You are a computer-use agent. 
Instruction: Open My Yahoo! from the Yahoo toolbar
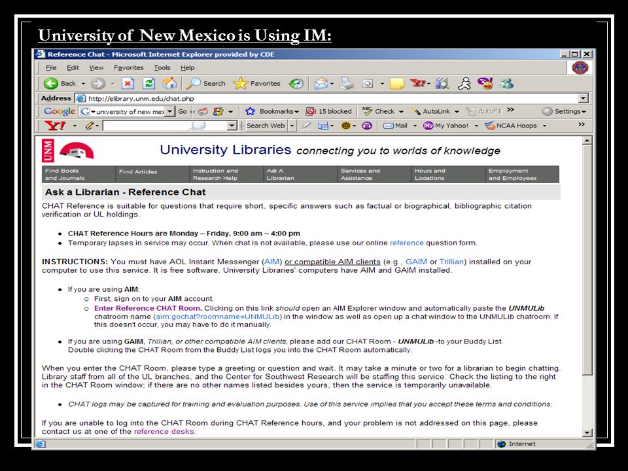click(x=445, y=126)
